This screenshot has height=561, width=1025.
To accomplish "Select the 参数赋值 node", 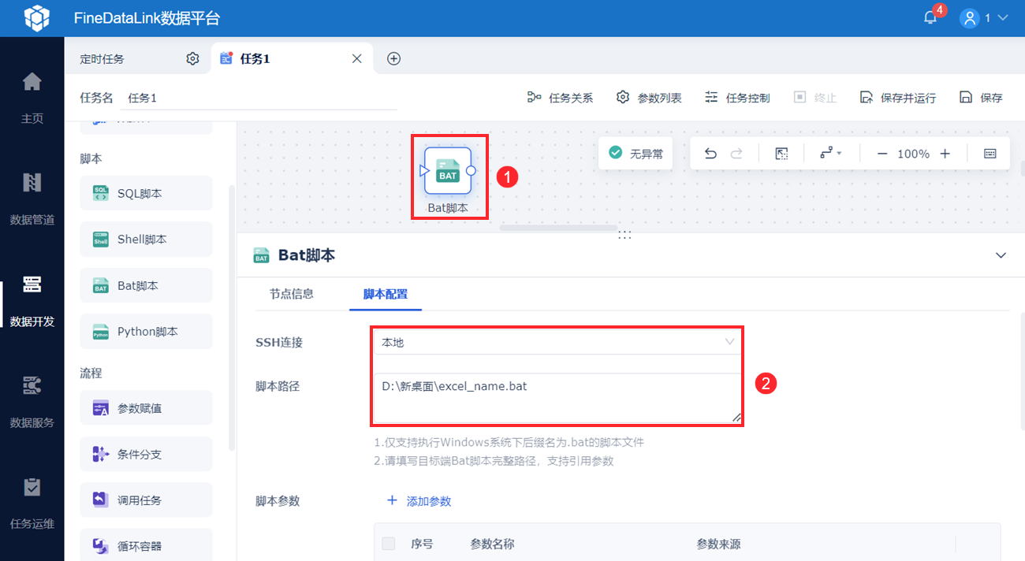I will click(146, 408).
